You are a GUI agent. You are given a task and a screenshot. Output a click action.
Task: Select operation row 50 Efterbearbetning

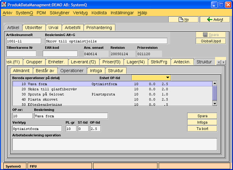(x=113, y=104)
